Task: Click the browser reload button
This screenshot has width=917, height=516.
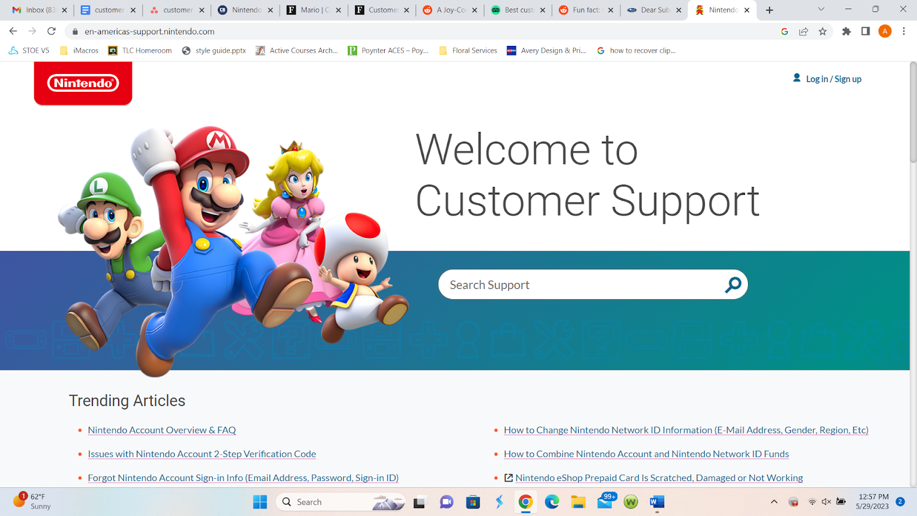Action: tap(52, 32)
